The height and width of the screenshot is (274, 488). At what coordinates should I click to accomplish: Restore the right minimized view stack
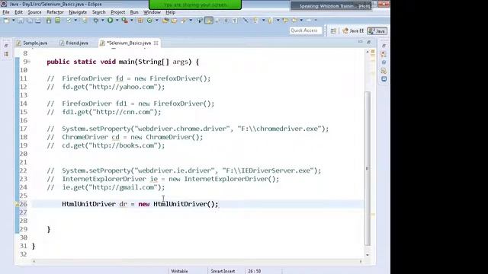(x=384, y=46)
